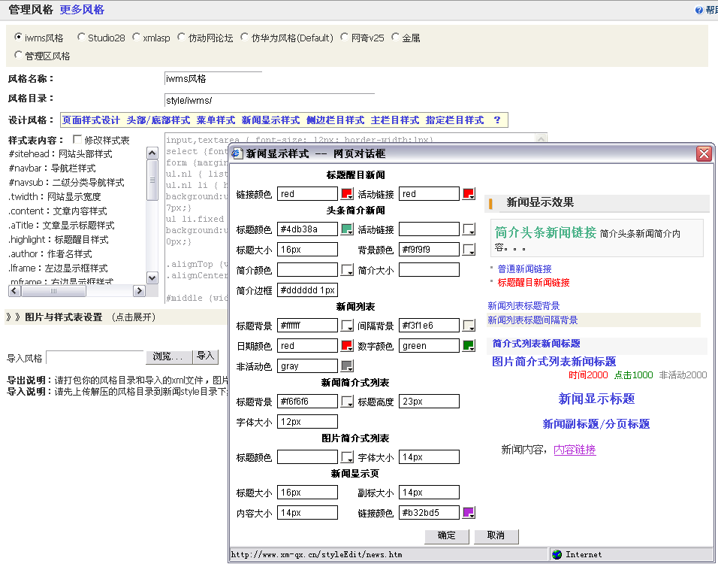
Task: Open swatch beside 简介颜色 field
Action: point(347,270)
